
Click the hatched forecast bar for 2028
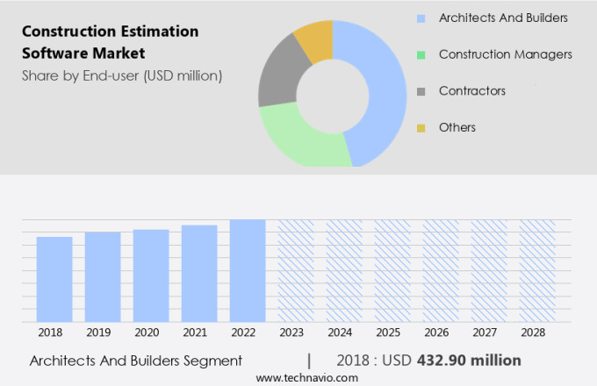pyautogui.click(x=537, y=269)
